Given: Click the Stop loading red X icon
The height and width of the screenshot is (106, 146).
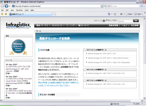Looking at the screenshot, I should 109,6.
